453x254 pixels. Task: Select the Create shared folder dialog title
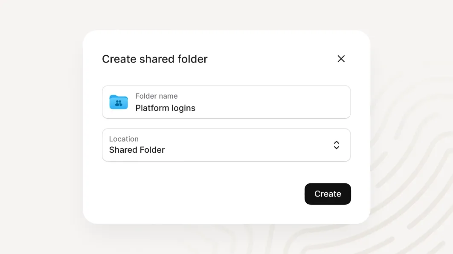pyautogui.click(x=154, y=59)
